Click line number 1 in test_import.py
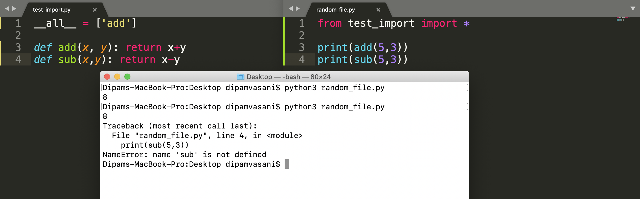 [x=18, y=23]
